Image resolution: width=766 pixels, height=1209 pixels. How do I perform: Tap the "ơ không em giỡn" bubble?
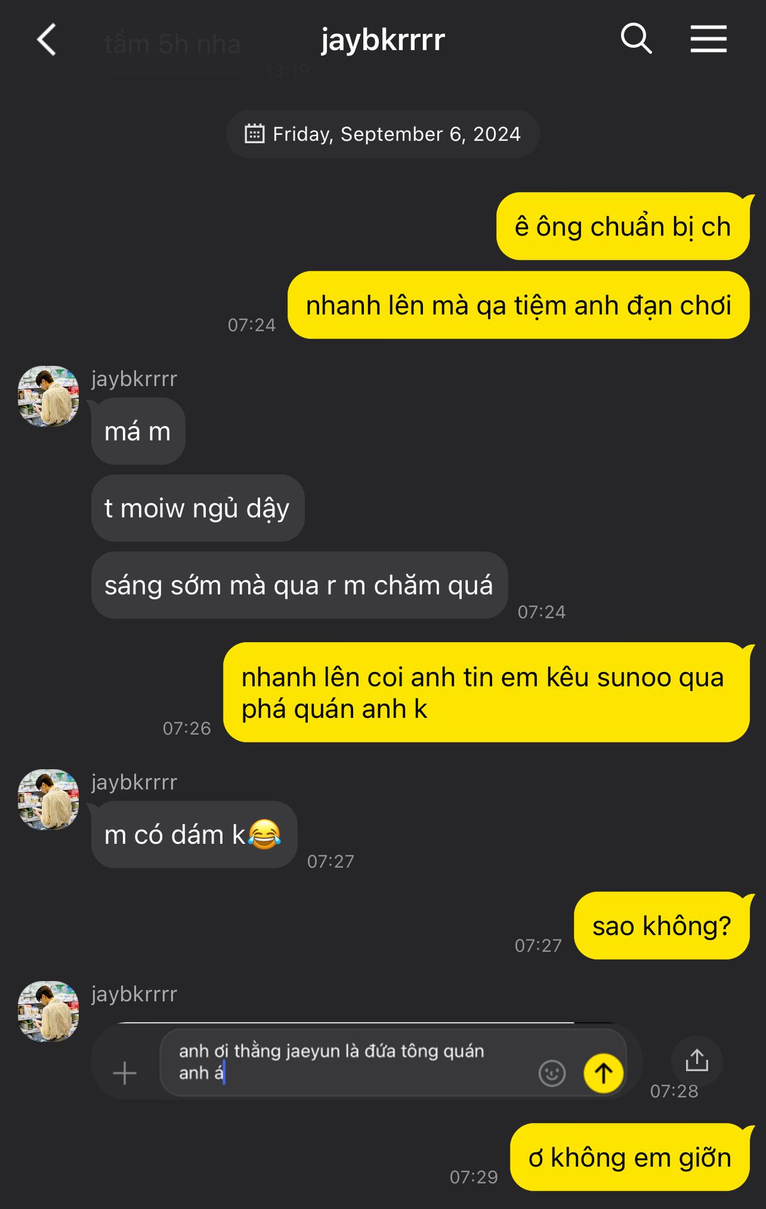tap(629, 1157)
